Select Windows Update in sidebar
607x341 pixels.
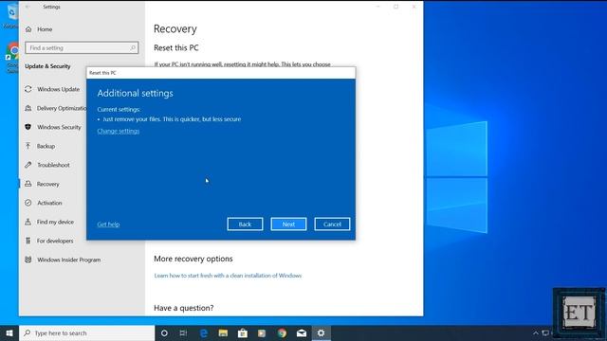(x=58, y=89)
